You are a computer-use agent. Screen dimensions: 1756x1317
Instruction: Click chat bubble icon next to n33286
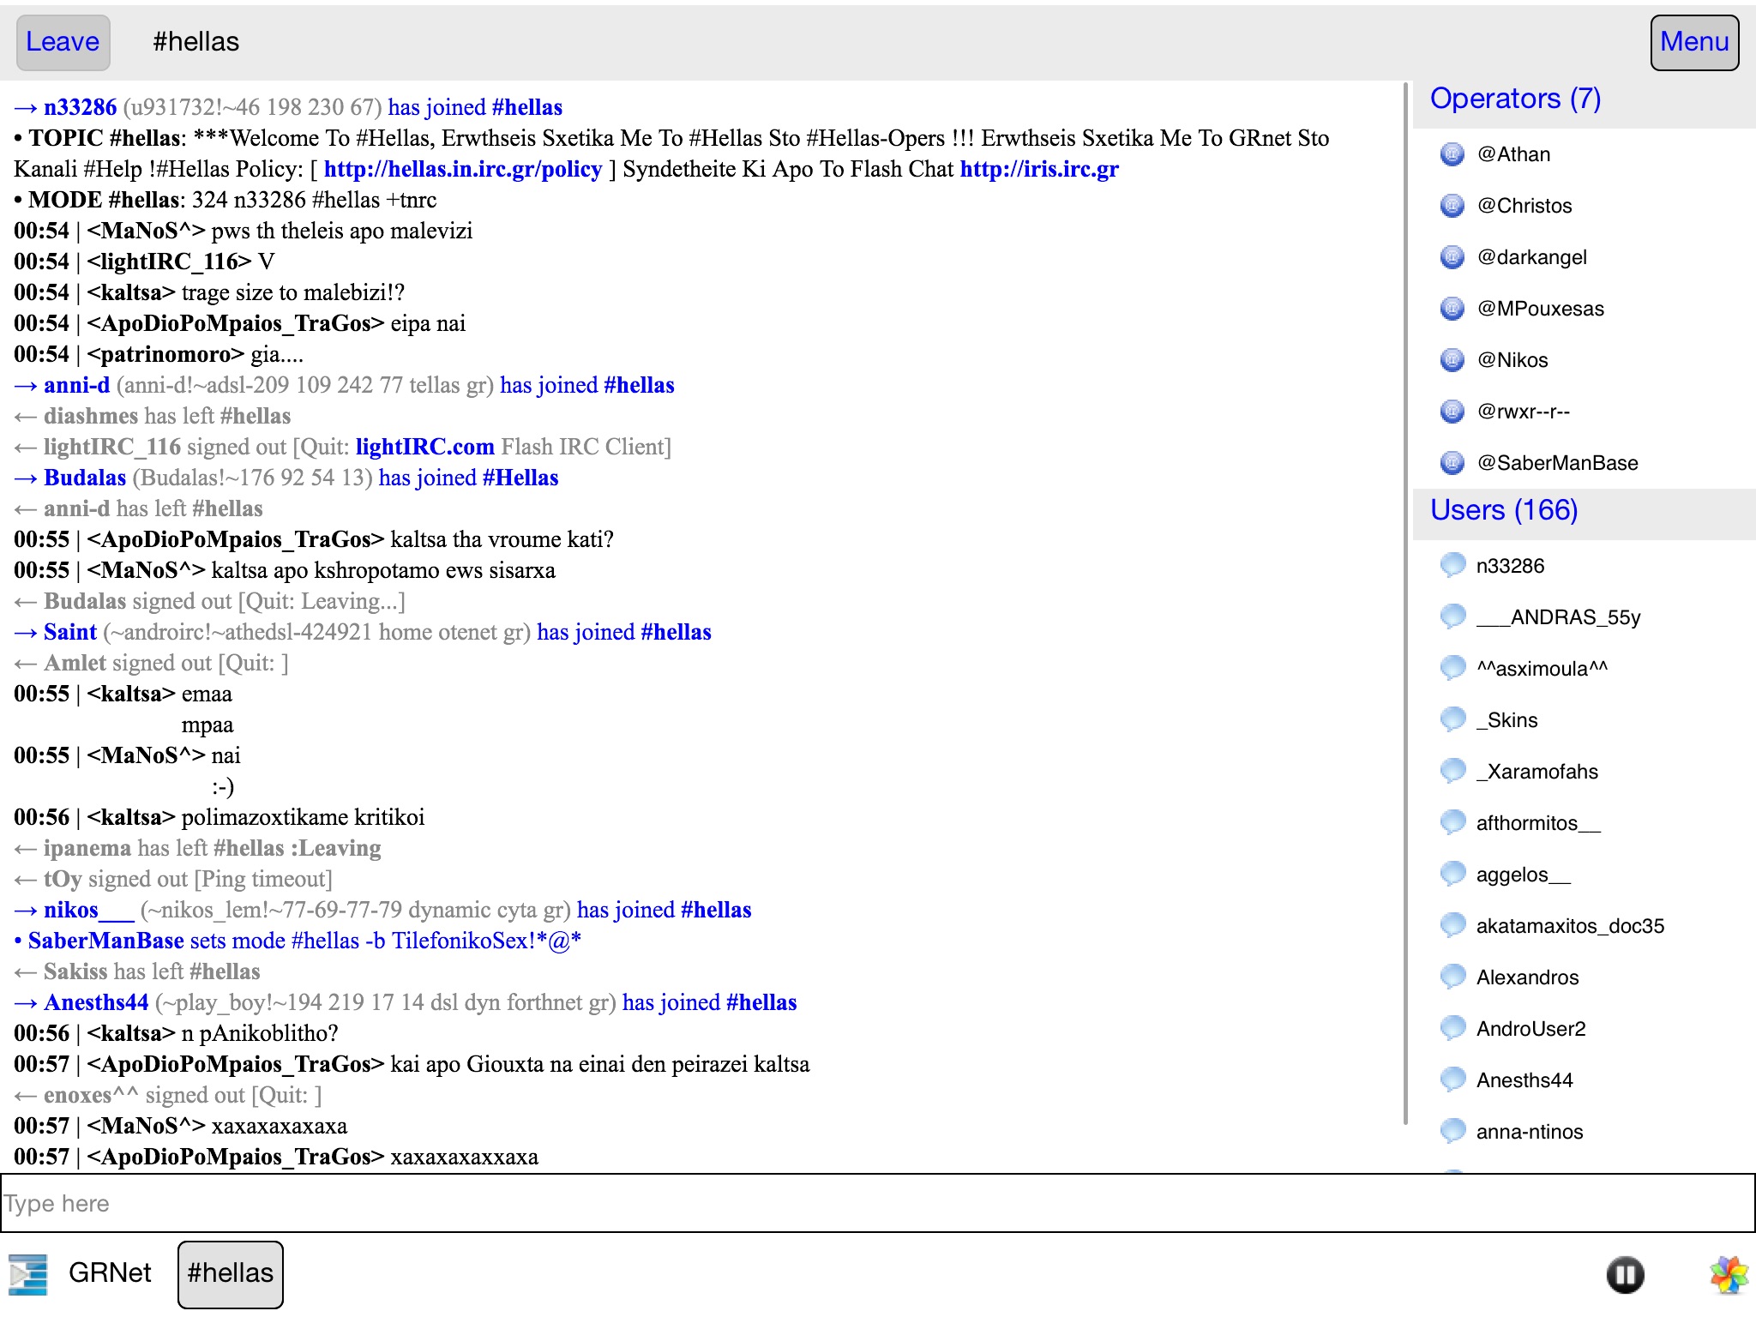[x=1452, y=565]
